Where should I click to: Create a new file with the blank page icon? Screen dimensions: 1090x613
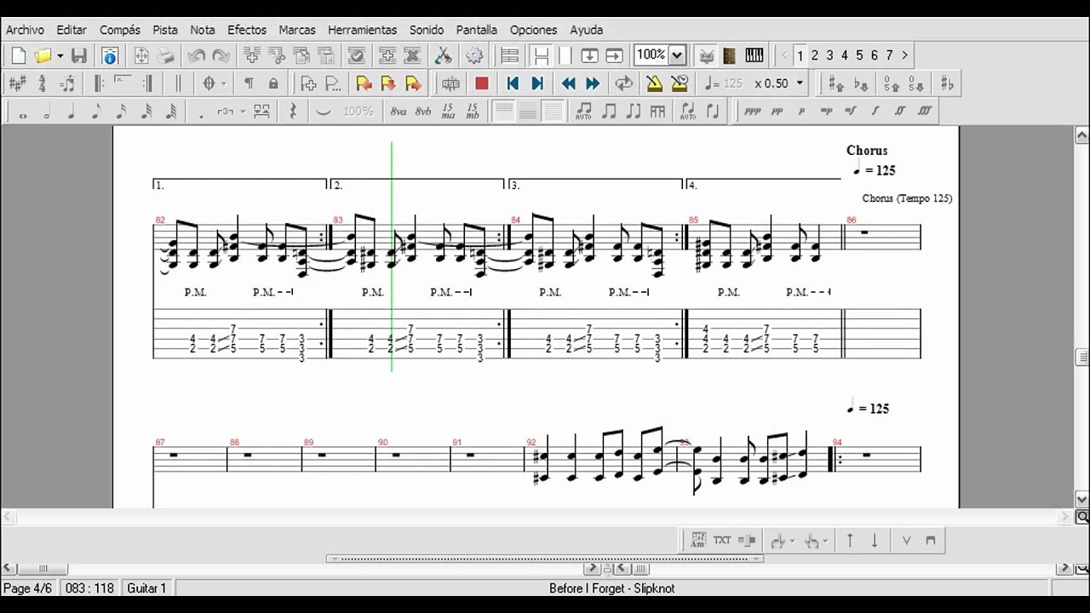18,56
